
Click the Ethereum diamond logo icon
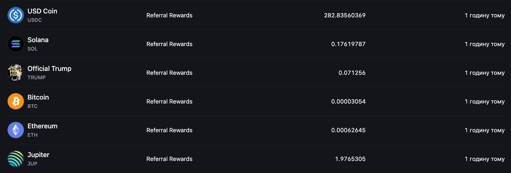tap(16, 130)
